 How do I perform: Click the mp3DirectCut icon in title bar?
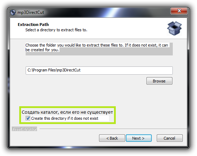(x=13, y=12)
